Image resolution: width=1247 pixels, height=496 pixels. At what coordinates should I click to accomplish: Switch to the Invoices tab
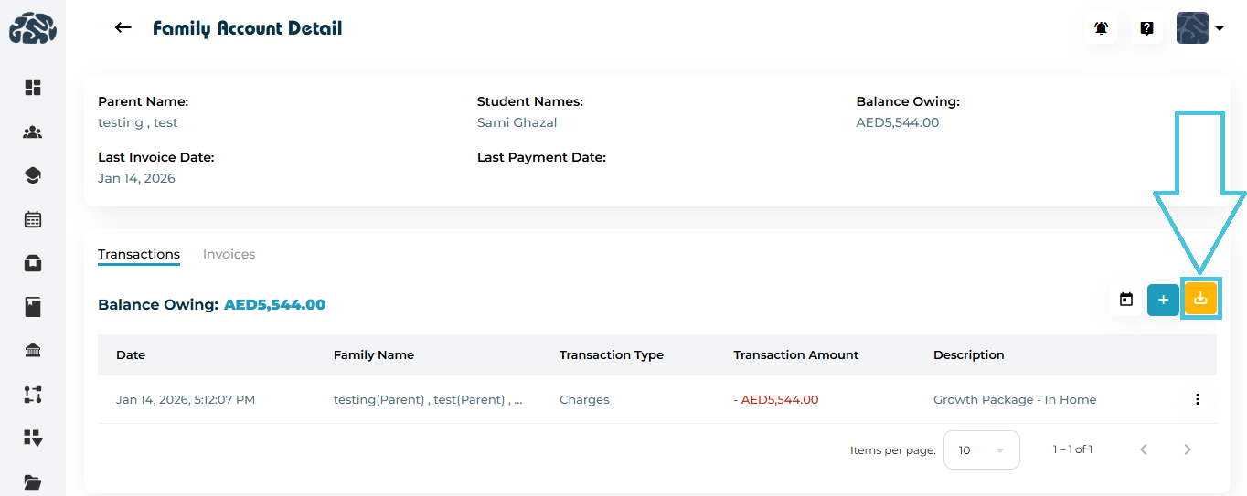[x=229, y=254]
